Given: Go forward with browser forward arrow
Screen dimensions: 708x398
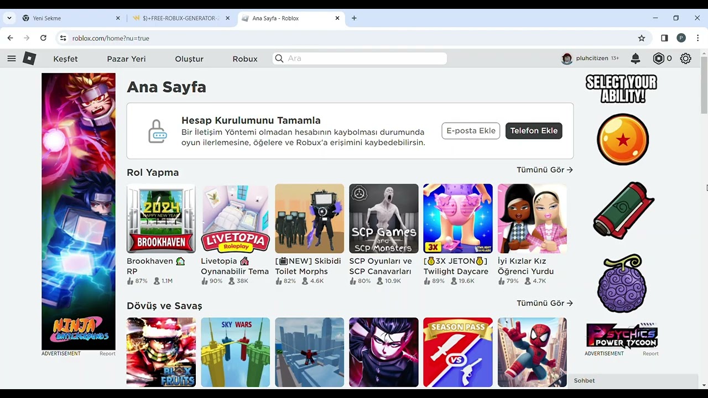Looking at the screenshot, I should pos(27,38).
